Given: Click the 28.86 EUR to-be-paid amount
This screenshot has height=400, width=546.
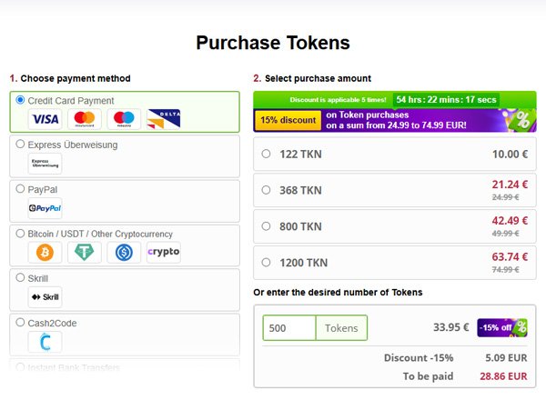Looking at the screenshot, I should tap(503, 376).
